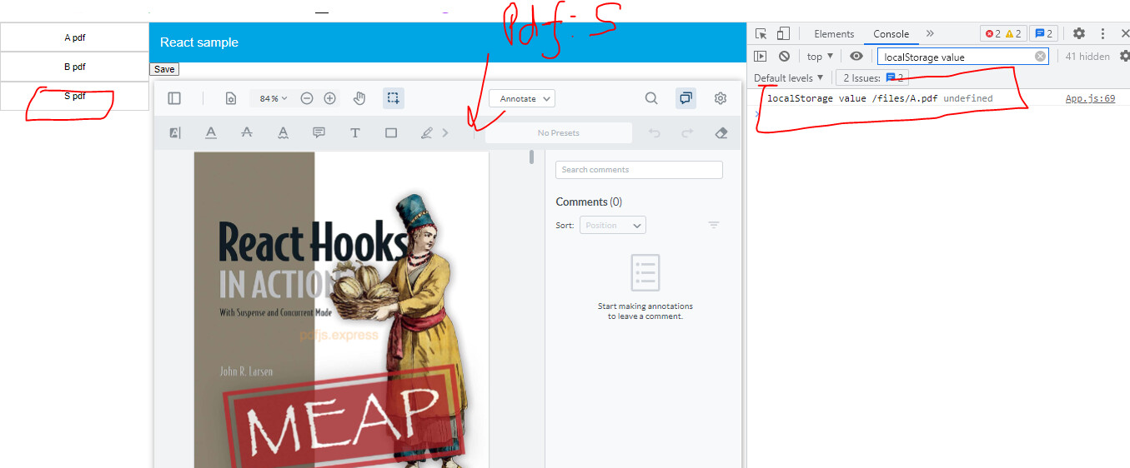Viewport: 1130px width, 468px height.
Task: Select the Squiggly underline tool
Action: [283, 132]
